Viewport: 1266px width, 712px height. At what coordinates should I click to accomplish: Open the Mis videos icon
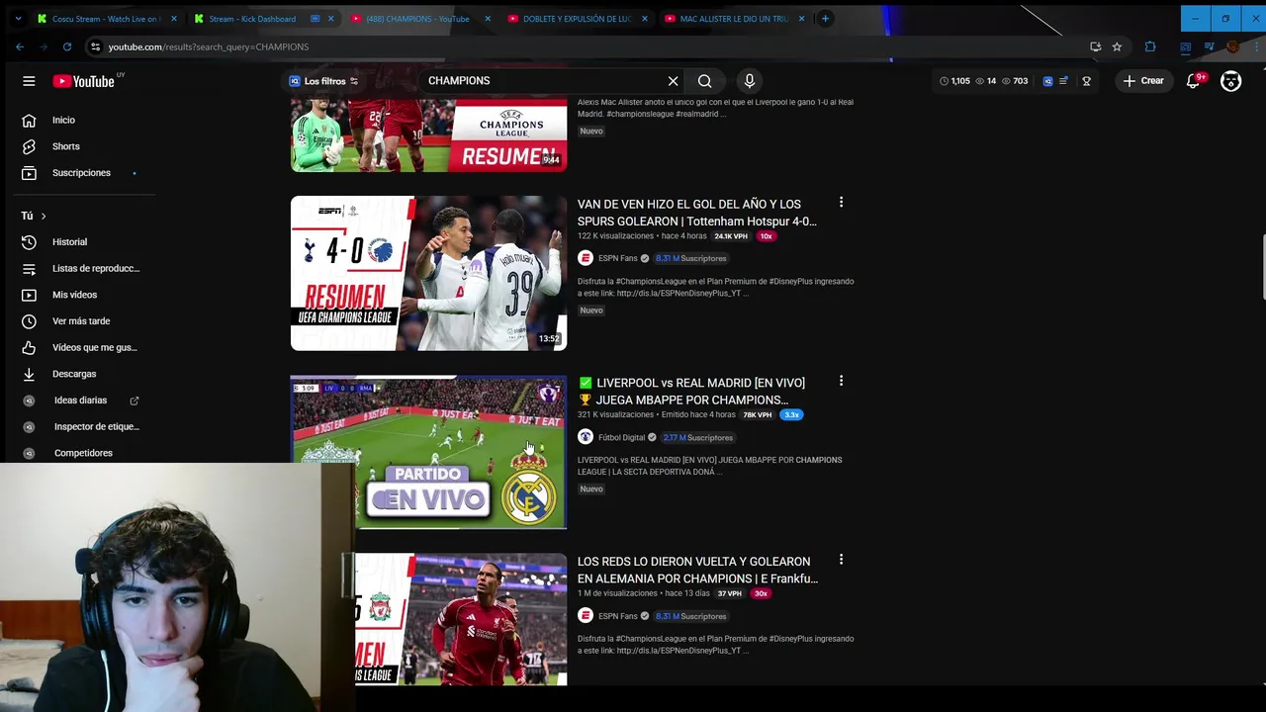[x=29, y=295]
